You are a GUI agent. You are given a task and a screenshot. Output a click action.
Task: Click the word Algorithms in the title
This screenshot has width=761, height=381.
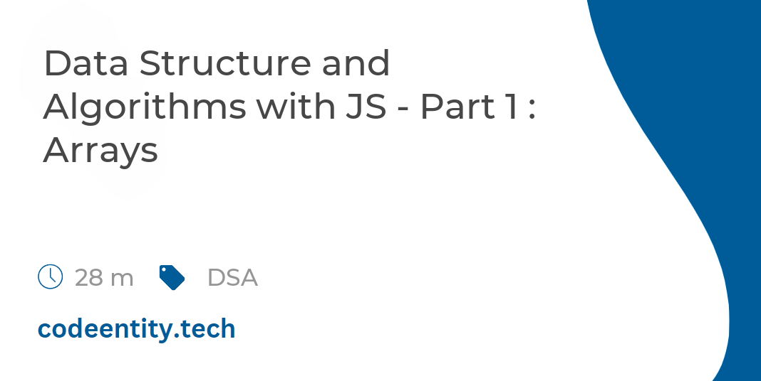tap(145, 107)
